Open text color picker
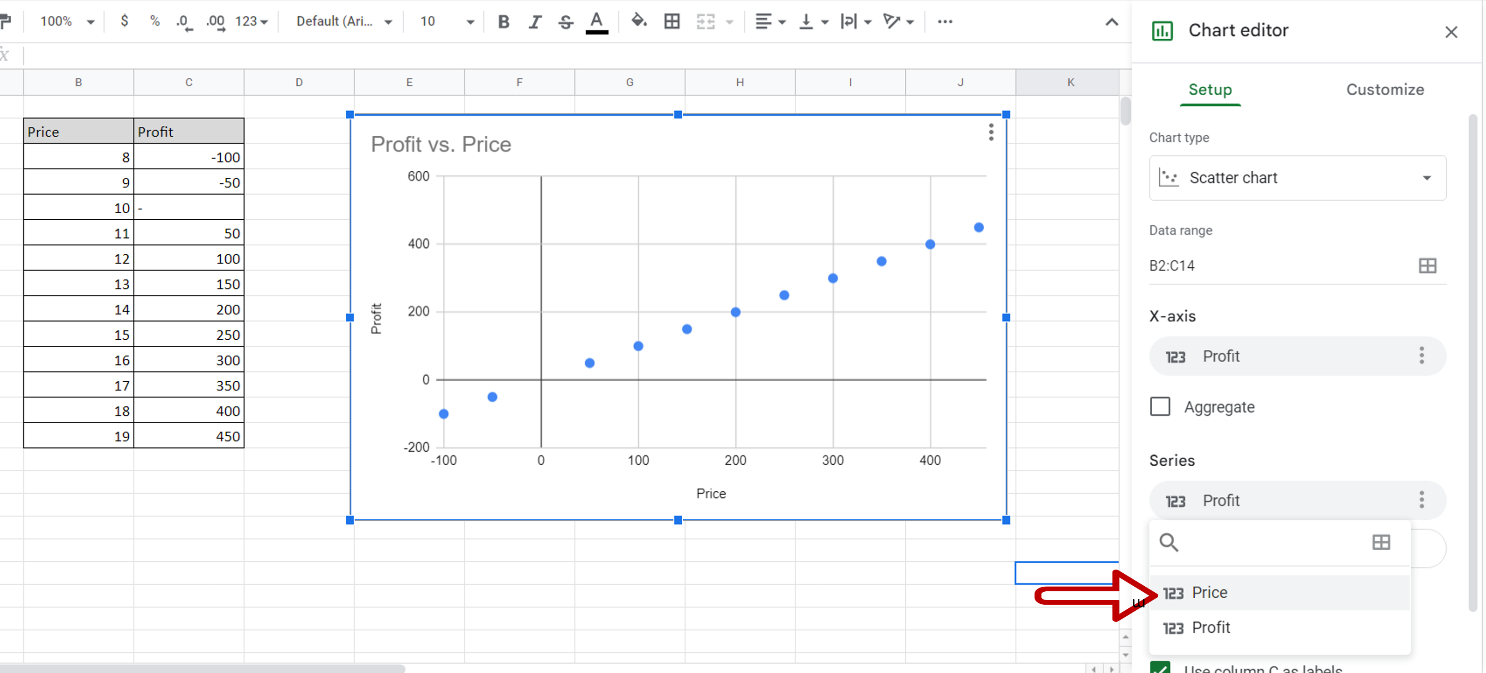 (596, 23)
